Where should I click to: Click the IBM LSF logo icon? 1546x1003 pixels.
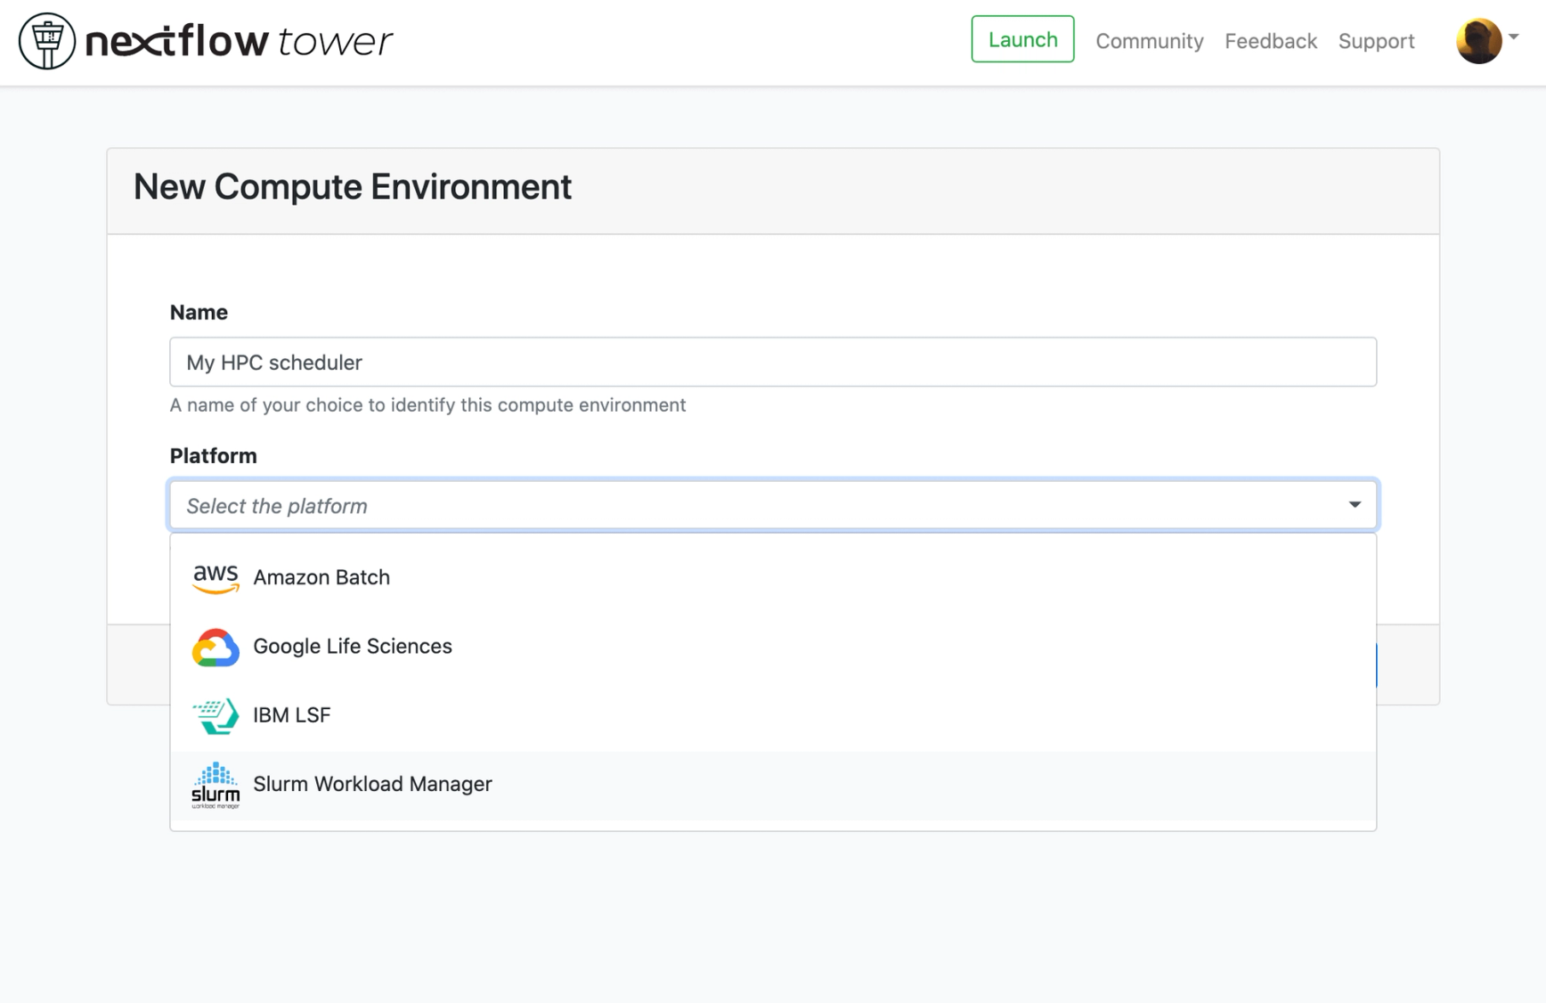coord(216,715)
